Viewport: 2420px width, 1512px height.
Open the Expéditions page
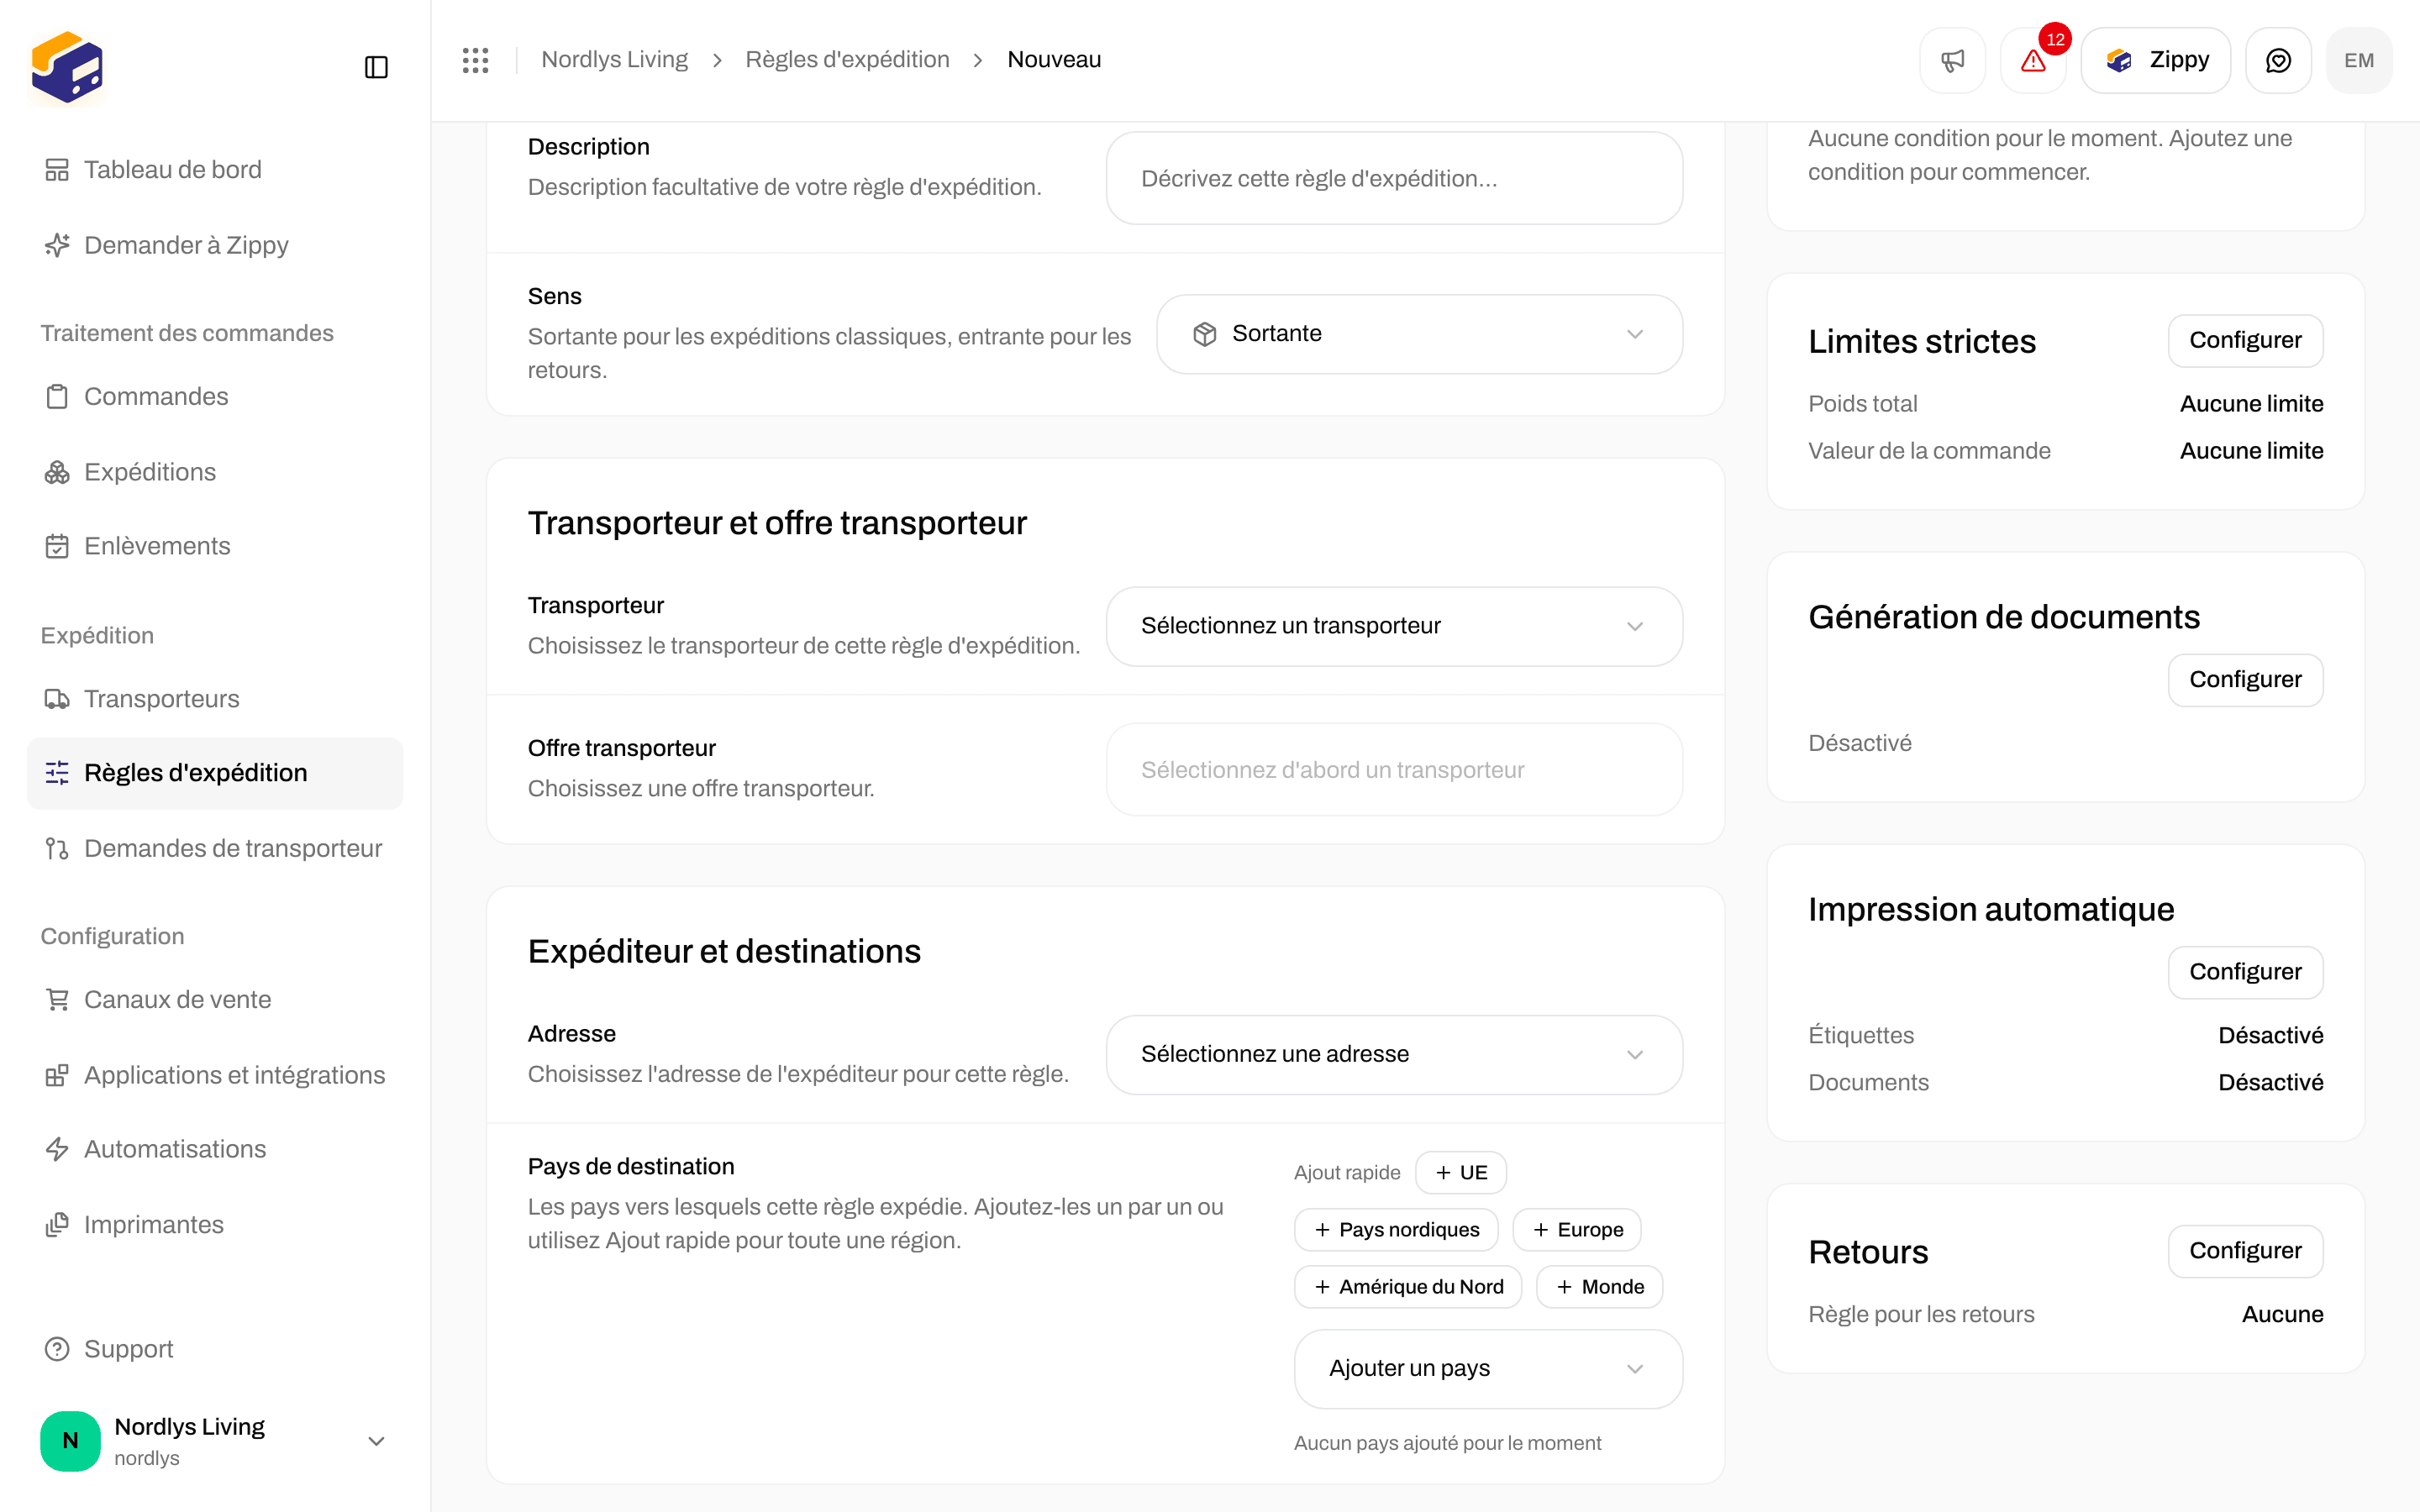(214, 471)
